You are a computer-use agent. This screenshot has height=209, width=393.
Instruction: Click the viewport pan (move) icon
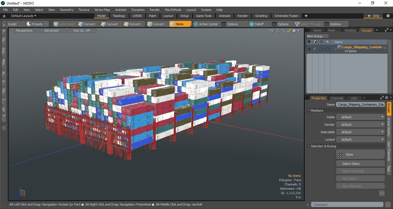tap(272, 31)
